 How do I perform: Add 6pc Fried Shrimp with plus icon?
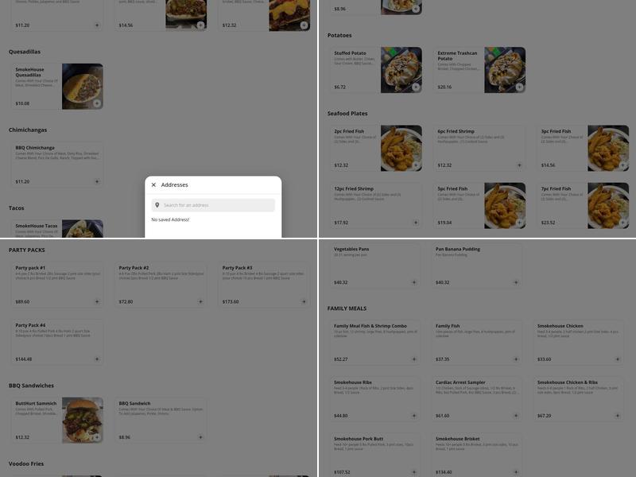pos(519,165)
